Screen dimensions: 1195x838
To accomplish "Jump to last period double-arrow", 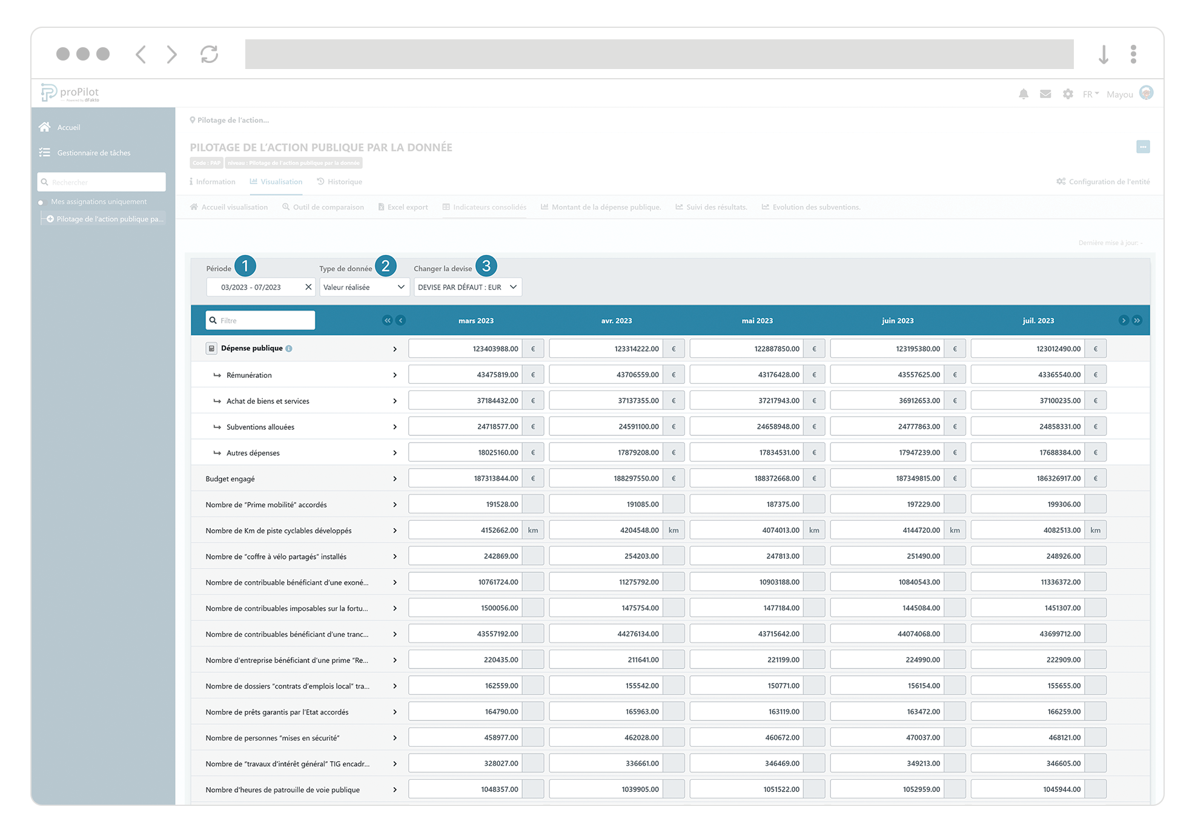I will point(1137,320).
